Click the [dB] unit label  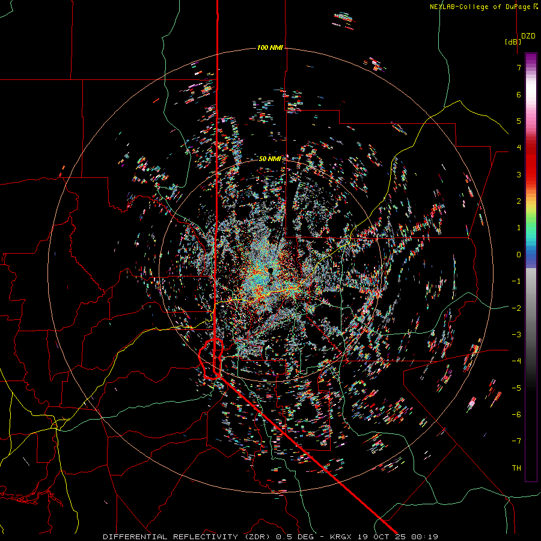513,41
